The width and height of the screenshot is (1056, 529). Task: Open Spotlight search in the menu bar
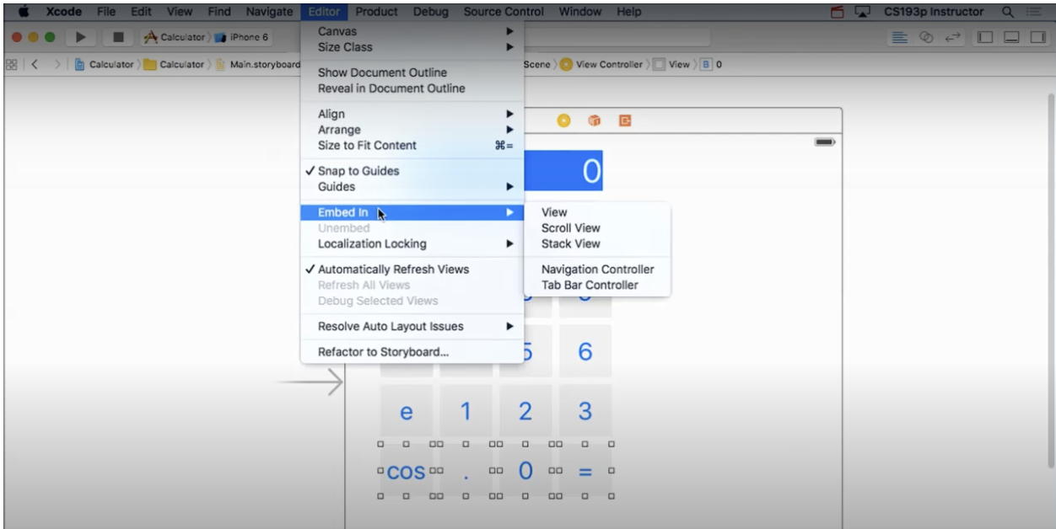click(1008, 12)
